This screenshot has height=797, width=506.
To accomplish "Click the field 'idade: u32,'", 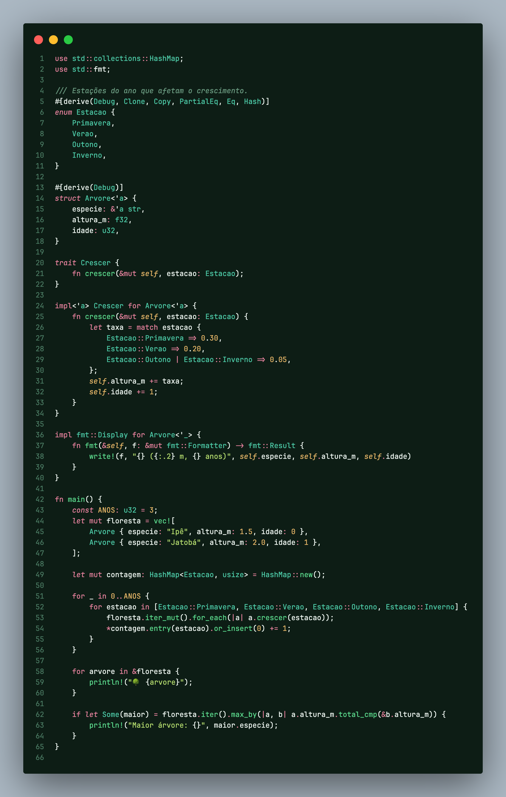I will pos(95,231).
